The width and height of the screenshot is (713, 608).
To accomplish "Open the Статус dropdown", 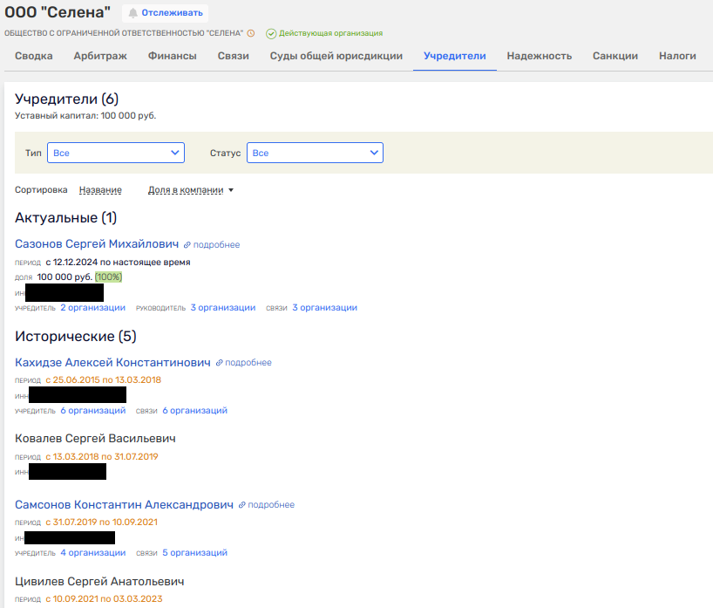I will [315, 153].
